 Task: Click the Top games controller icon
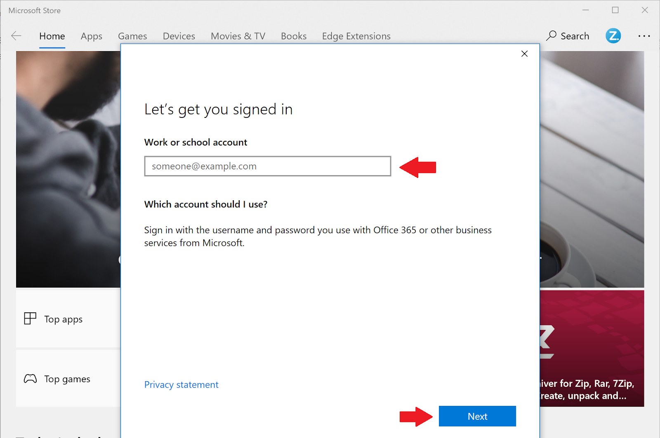click(x=30, y=379)
